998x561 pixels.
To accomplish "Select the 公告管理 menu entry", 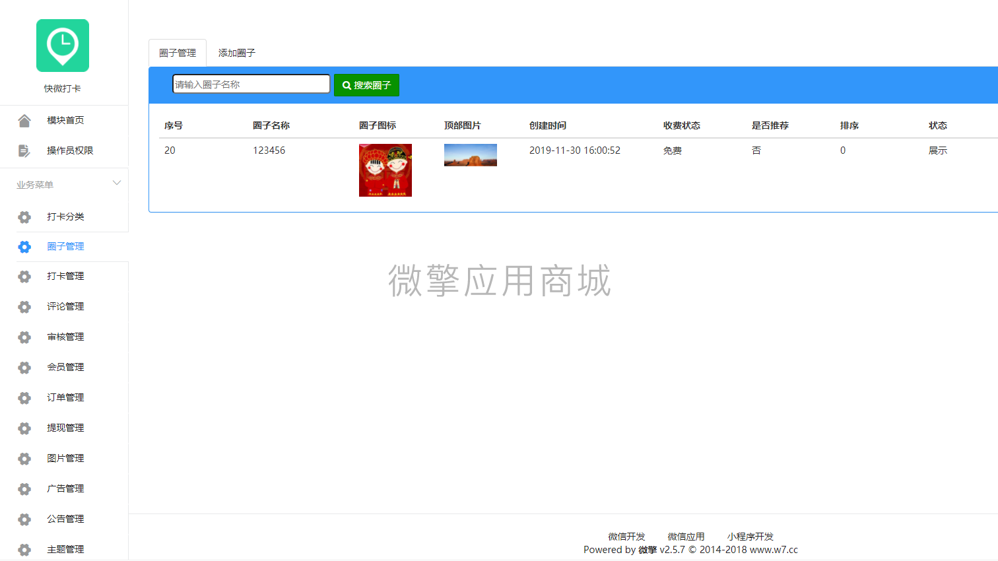I will 66,519.
